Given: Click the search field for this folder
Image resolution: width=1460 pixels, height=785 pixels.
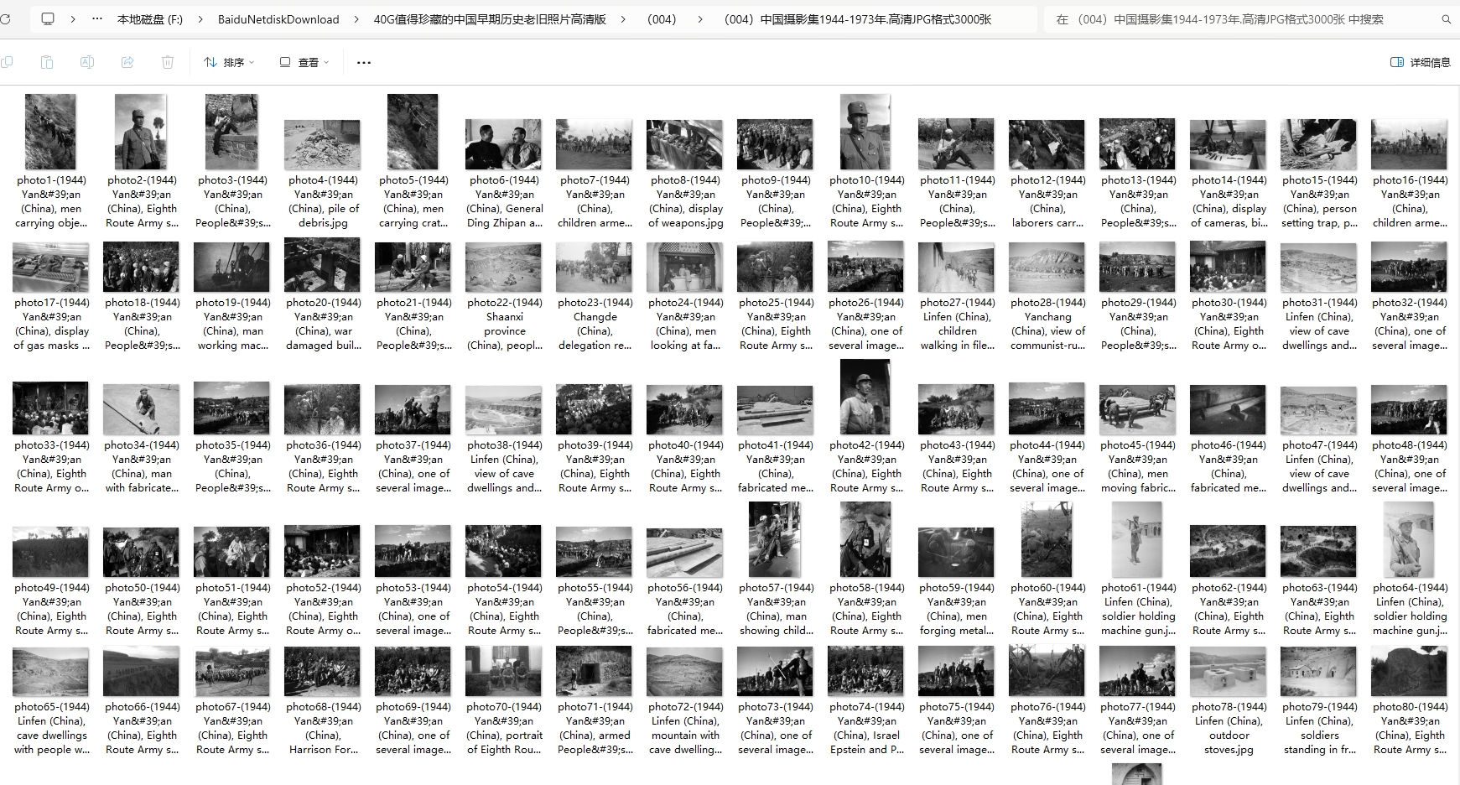Looking at the screenshot, I should pos(1241,18).
